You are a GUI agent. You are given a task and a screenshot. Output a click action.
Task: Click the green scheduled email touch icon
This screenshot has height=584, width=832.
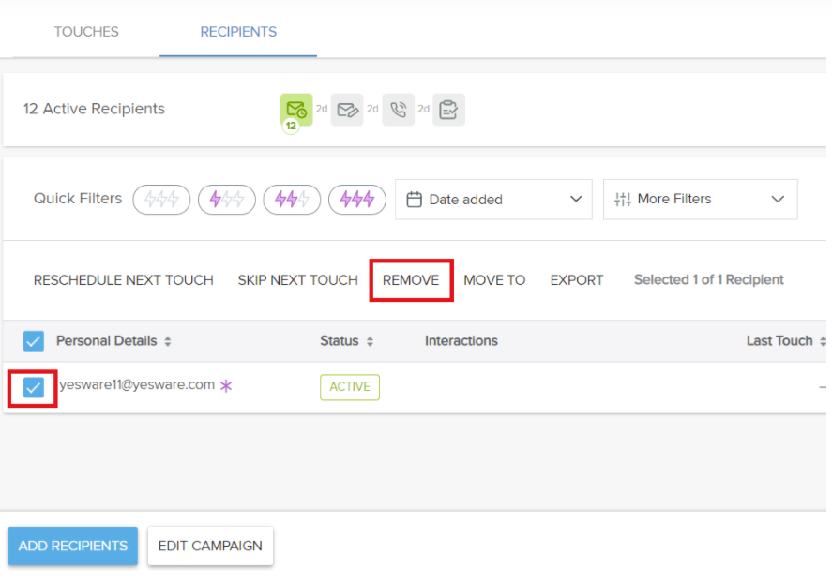pos(296,110)
